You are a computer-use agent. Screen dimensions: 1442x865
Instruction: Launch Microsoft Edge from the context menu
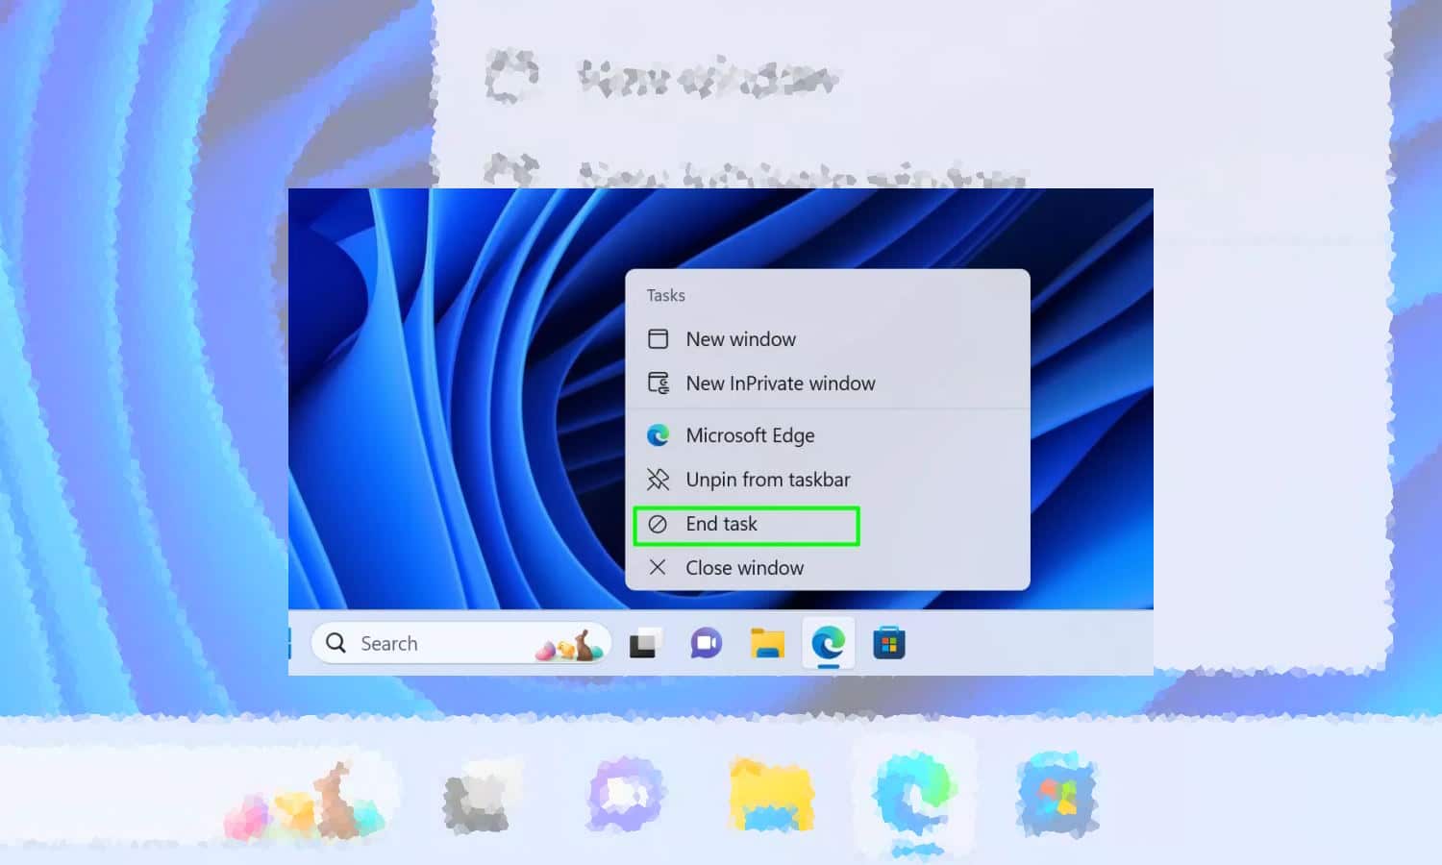[x=750, y=435]
